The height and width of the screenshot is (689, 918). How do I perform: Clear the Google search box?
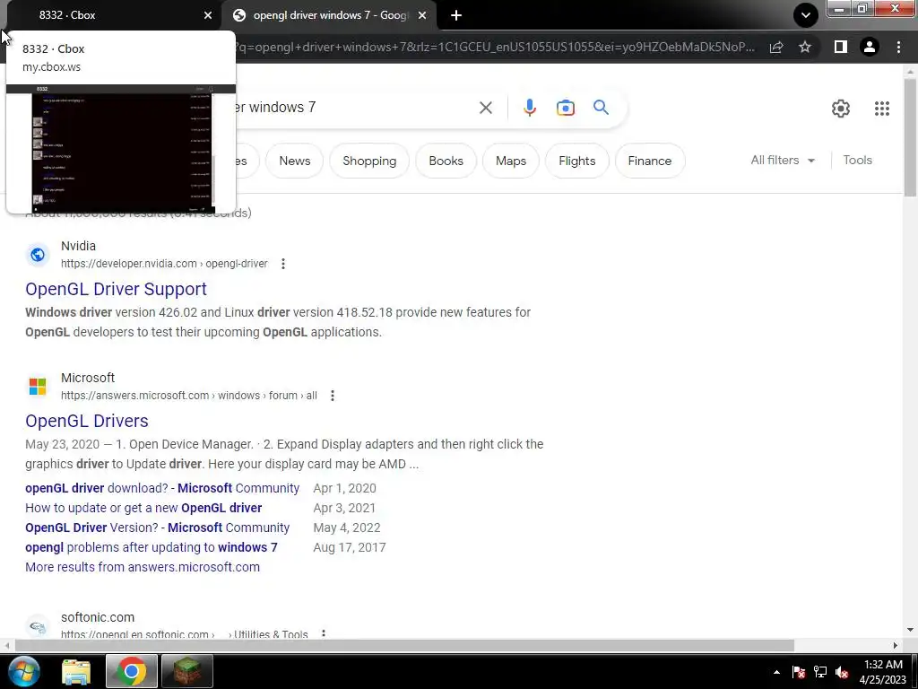[x=485, y=108]
